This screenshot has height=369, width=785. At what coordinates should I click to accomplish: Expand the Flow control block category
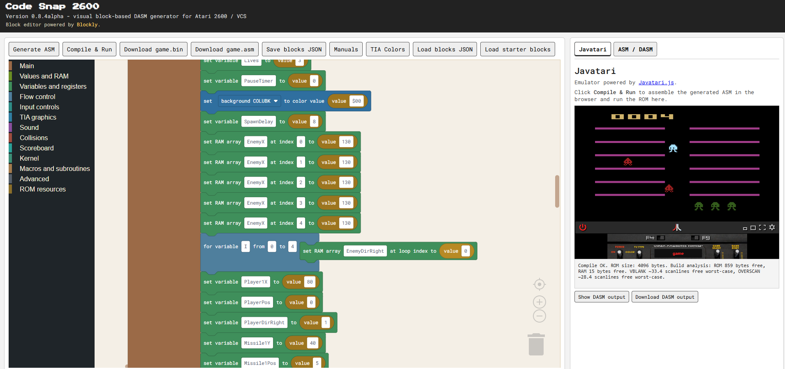[37, 97]
